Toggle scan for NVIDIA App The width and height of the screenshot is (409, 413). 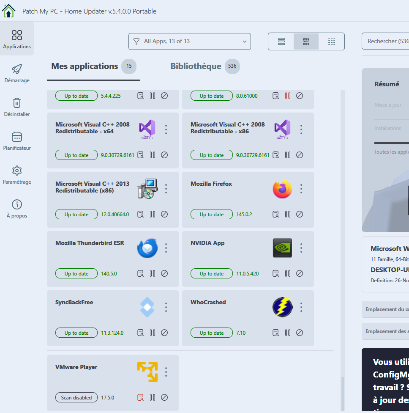pyautogui.click(x=275, y=274)
